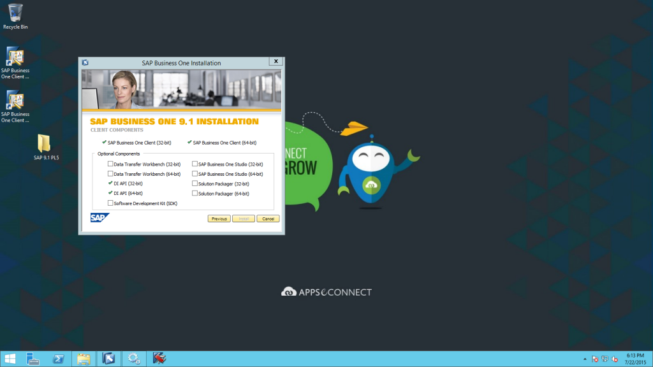653x367 pixels.
Task: Open the red bird taskbar app
Action: 159,359
